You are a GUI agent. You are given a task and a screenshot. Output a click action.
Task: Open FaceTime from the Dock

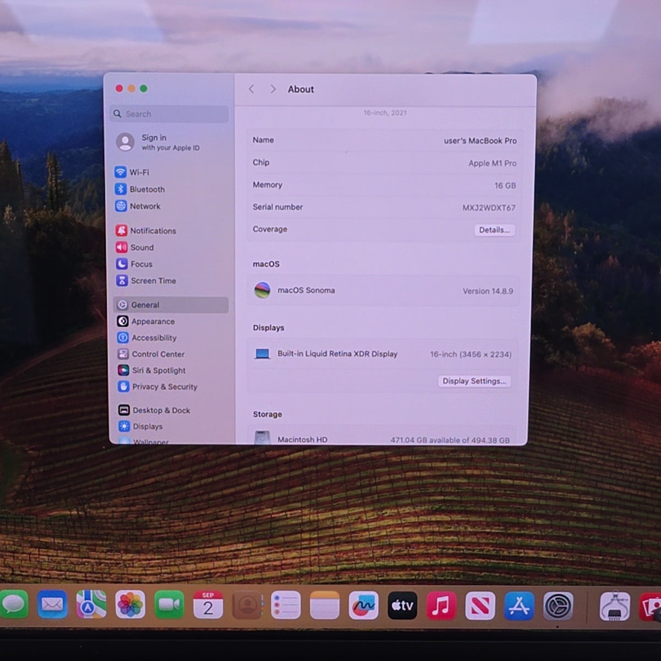click(169, 605)
